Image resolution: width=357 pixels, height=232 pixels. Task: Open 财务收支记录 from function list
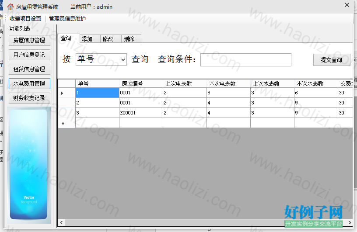[x=29, y=98]
